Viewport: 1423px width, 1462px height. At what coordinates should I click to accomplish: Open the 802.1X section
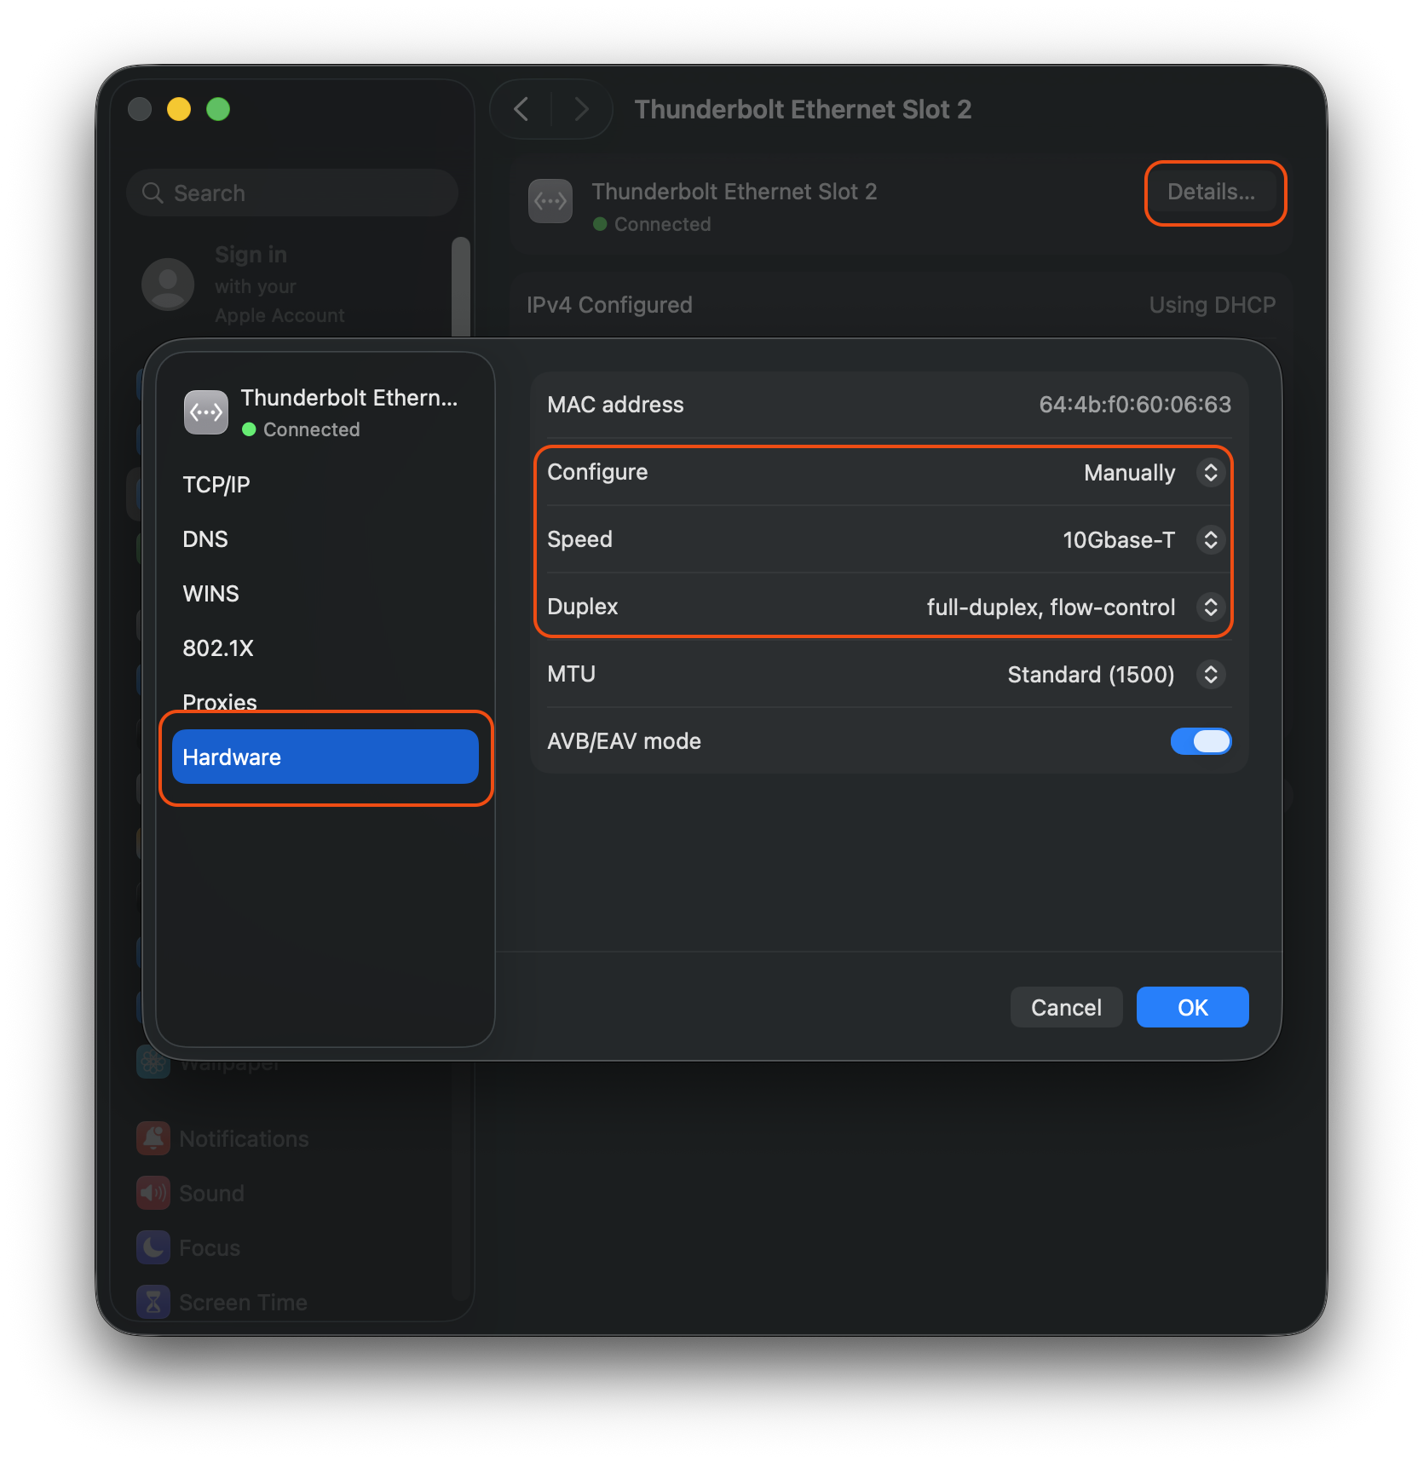coord(218,648)
